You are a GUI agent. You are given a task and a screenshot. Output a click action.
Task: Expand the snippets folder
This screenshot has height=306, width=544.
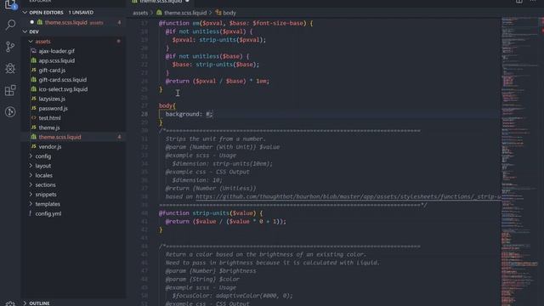tap(31, 195)
